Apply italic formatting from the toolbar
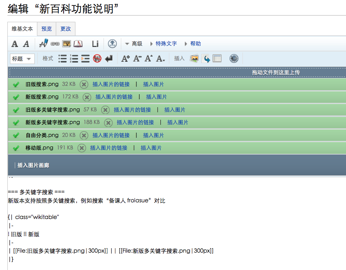The height and width of the screenshot is (270, 346). coord(26,44)
